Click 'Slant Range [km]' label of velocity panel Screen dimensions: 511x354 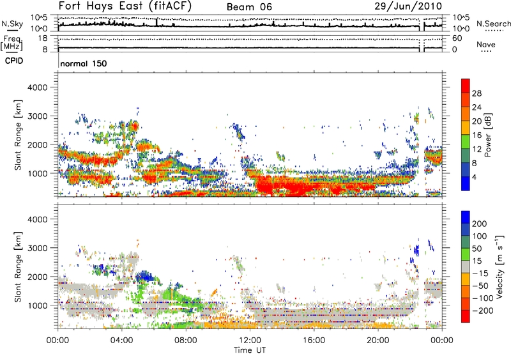point(18,266)
